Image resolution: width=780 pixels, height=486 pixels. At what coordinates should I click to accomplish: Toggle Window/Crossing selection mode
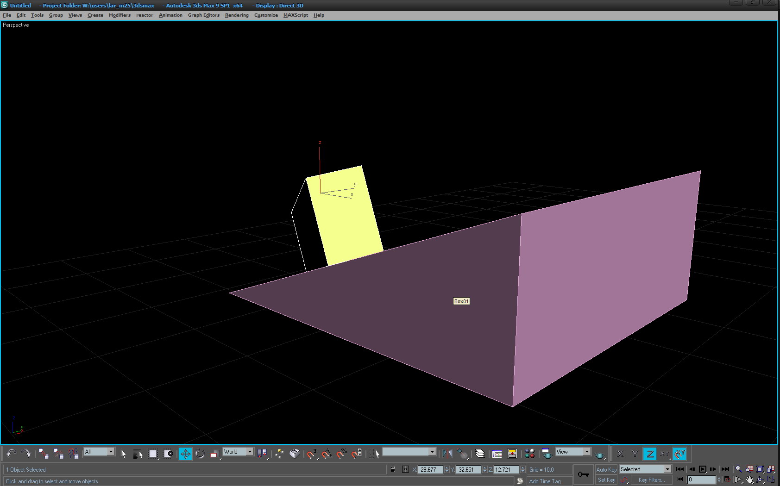tap(168, 454)
